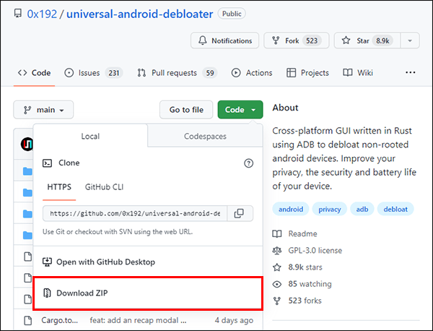Select the HTTPS clone method

click(x=59, y=187)
